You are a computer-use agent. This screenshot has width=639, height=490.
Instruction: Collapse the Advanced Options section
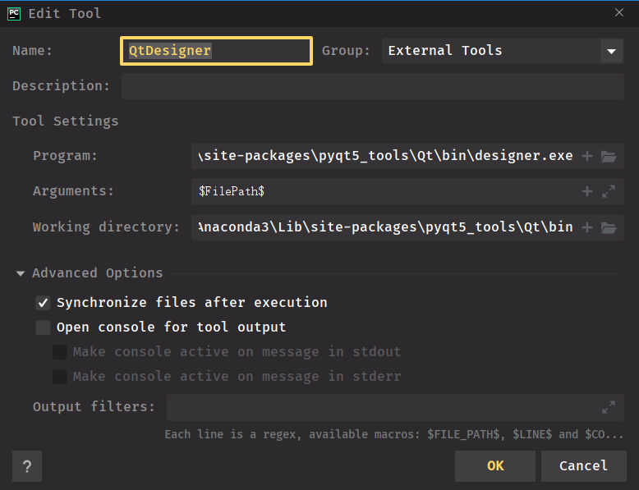21,273
